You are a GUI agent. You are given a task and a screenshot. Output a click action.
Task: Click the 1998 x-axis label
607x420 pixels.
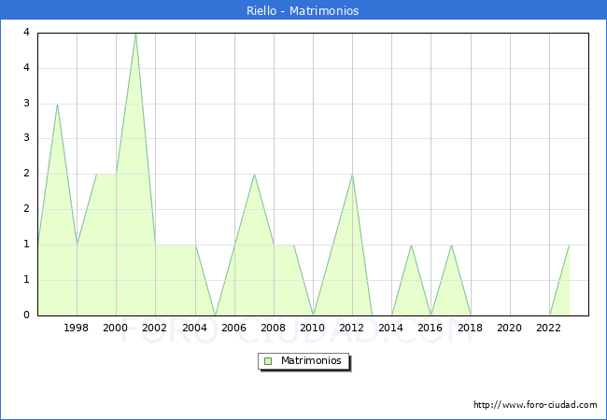[x=76, y=328]
